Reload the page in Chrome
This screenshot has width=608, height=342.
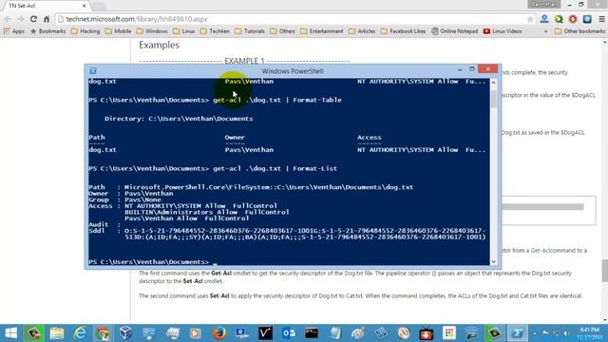pyautogui.click(x=34, y=19)
